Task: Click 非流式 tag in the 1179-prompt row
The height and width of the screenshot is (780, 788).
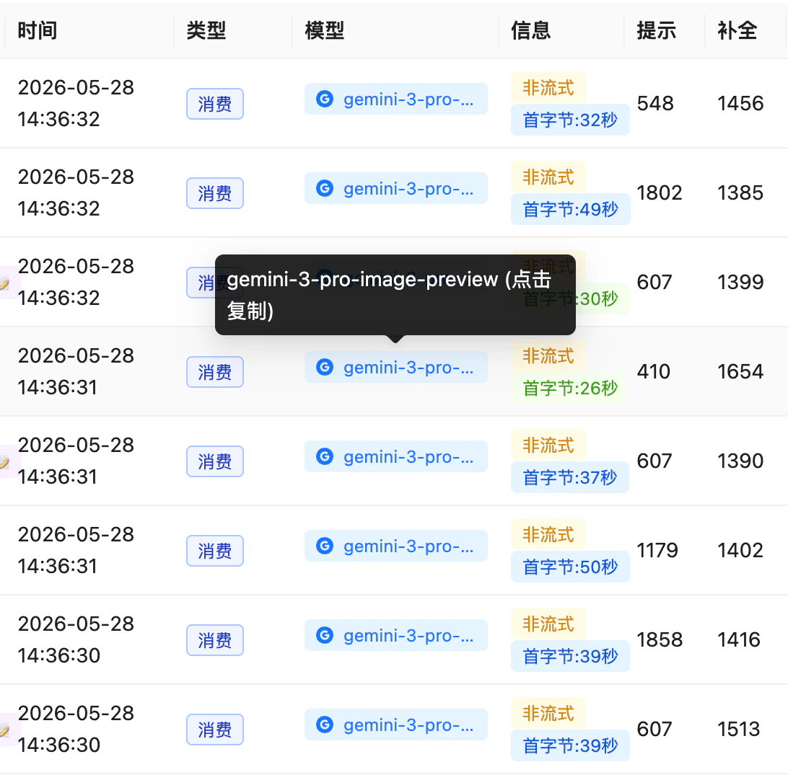Action: pyautogui.click(x=548, y=534)
